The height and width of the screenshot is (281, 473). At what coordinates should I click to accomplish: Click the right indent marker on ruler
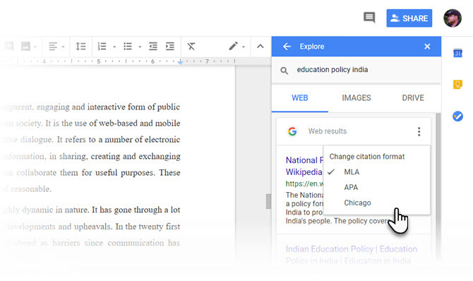(x=180, y=62)
